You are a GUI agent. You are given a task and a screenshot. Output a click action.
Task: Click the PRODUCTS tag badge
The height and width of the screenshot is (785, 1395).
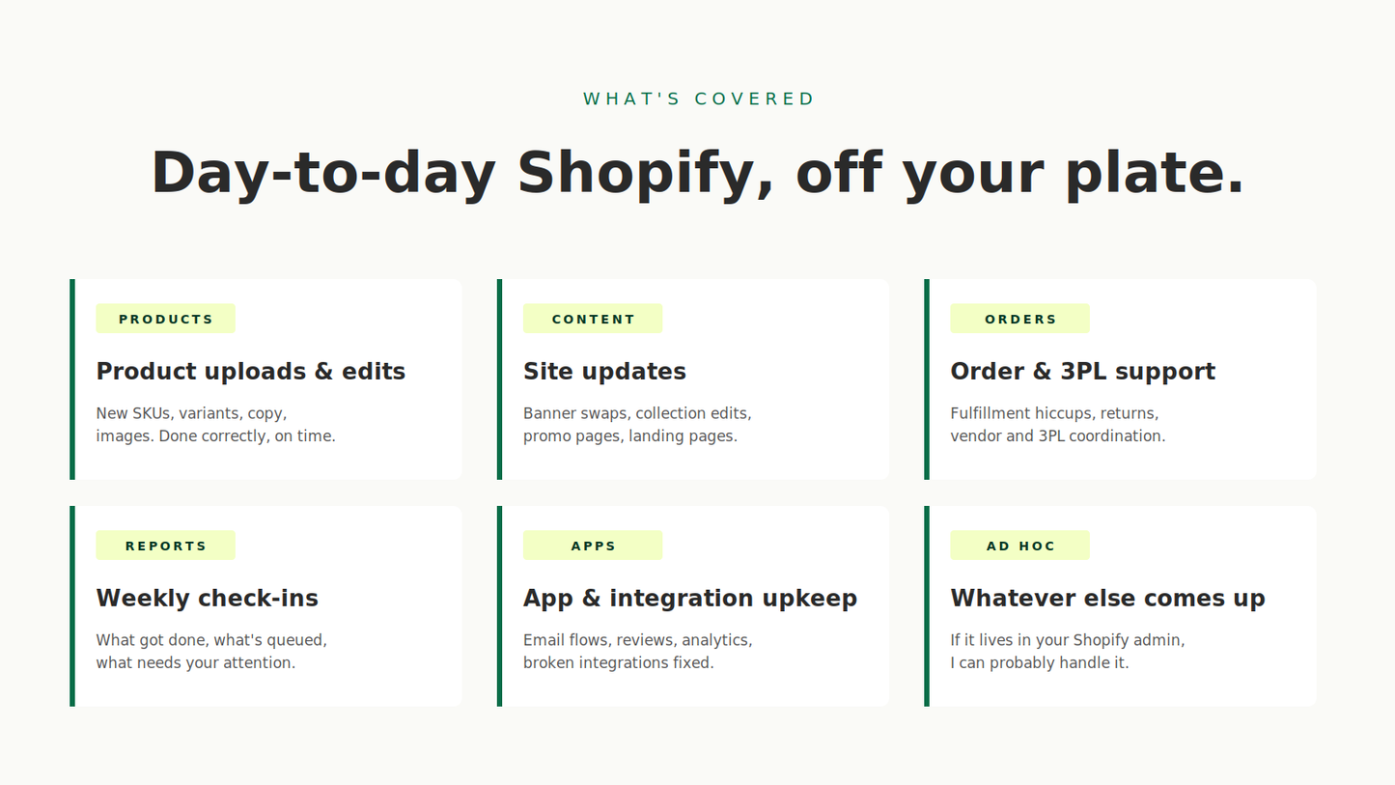(x=165, y=319)
